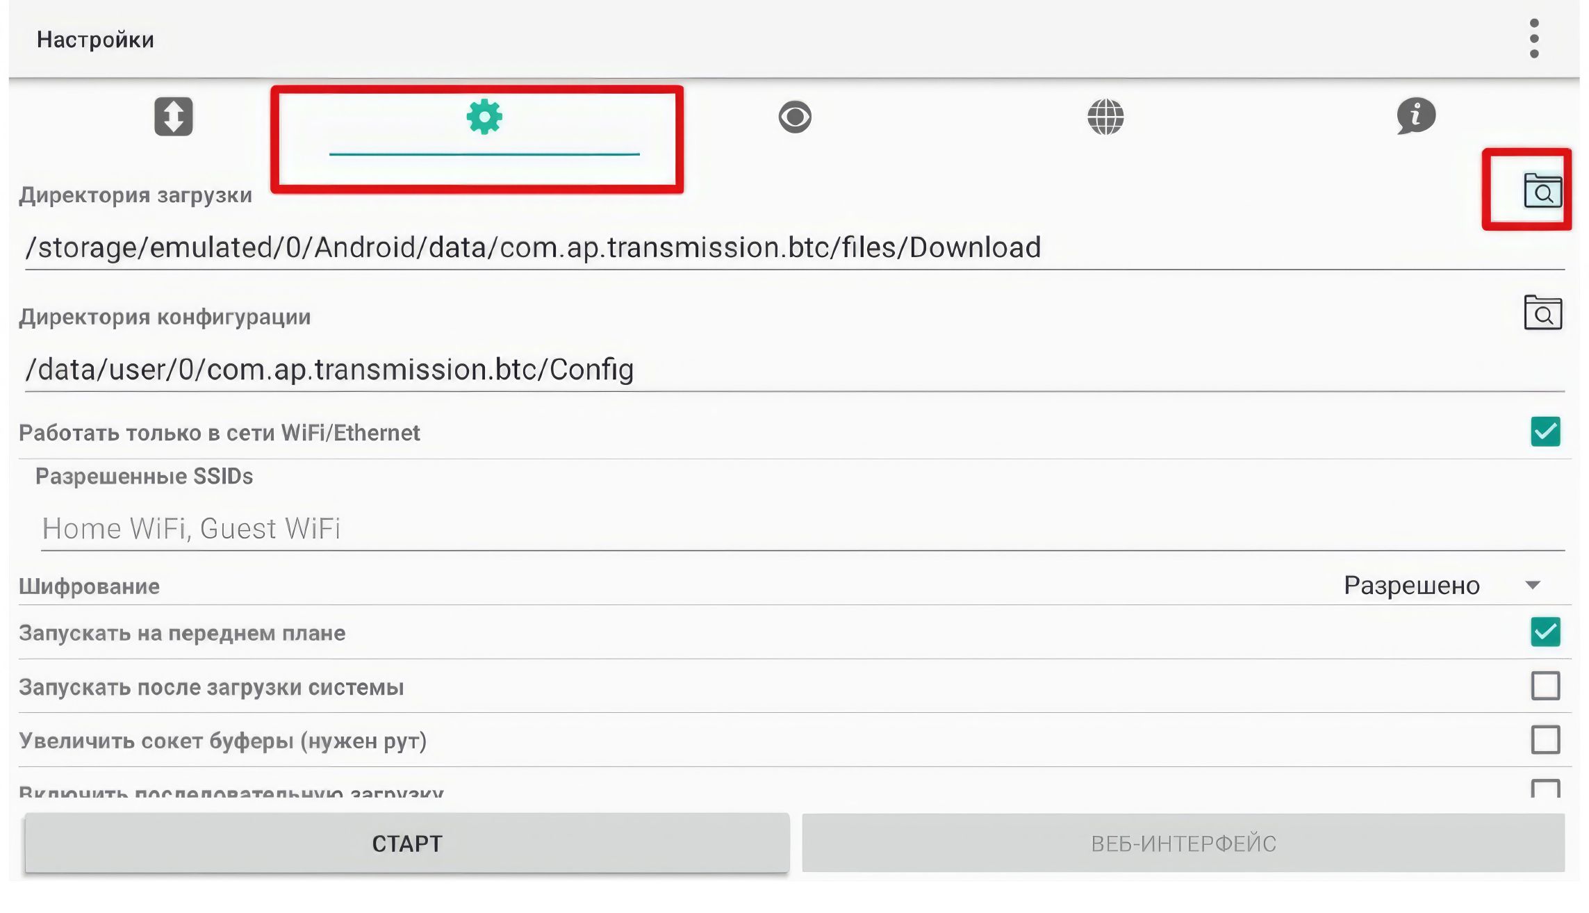Uncheck work only on WiFi/Ethernet

pyautogui.click(x=1545, y=431)
